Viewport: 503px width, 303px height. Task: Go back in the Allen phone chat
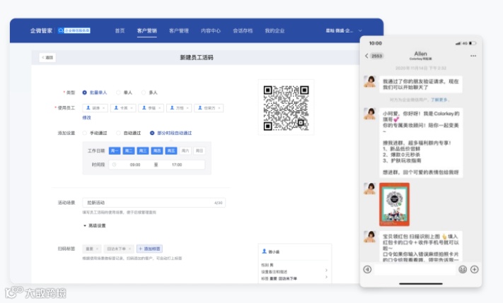click(366, 56)
